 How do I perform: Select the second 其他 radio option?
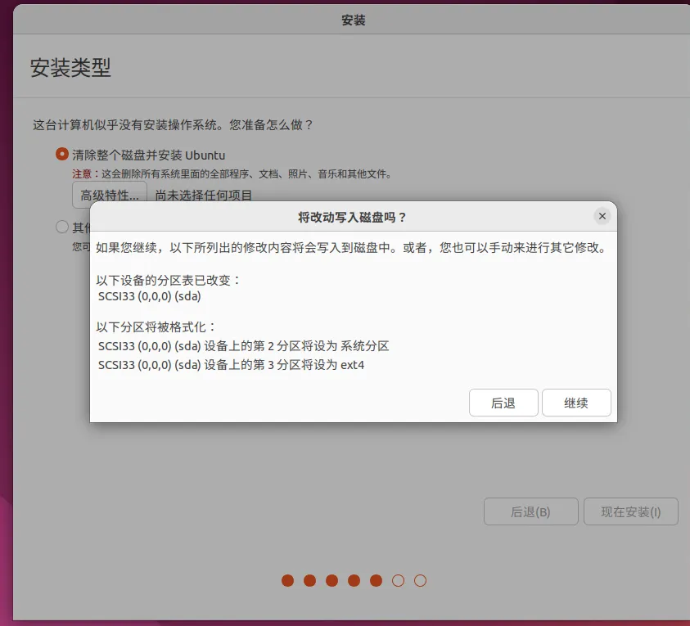point(62,227)
